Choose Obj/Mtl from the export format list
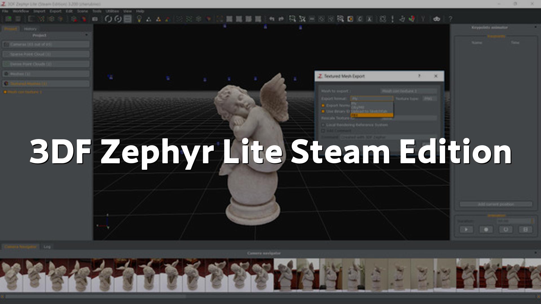Image resolution: width=541 pixels, height=304 pixels. (x=372, y=107)
